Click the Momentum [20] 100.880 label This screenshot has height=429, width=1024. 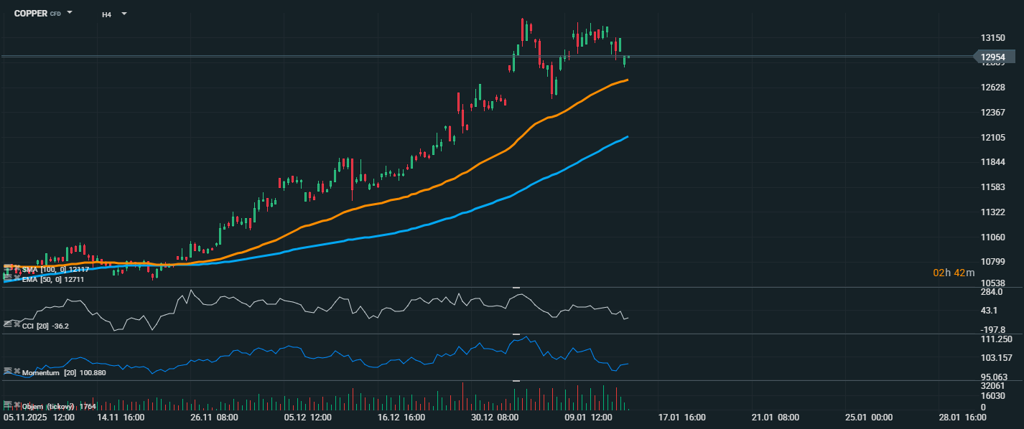(x=64, y=373)
